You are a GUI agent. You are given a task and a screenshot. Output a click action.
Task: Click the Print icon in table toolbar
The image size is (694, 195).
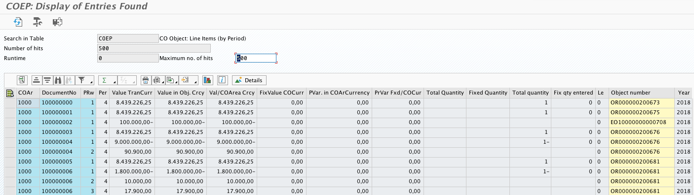click(146, 80)
